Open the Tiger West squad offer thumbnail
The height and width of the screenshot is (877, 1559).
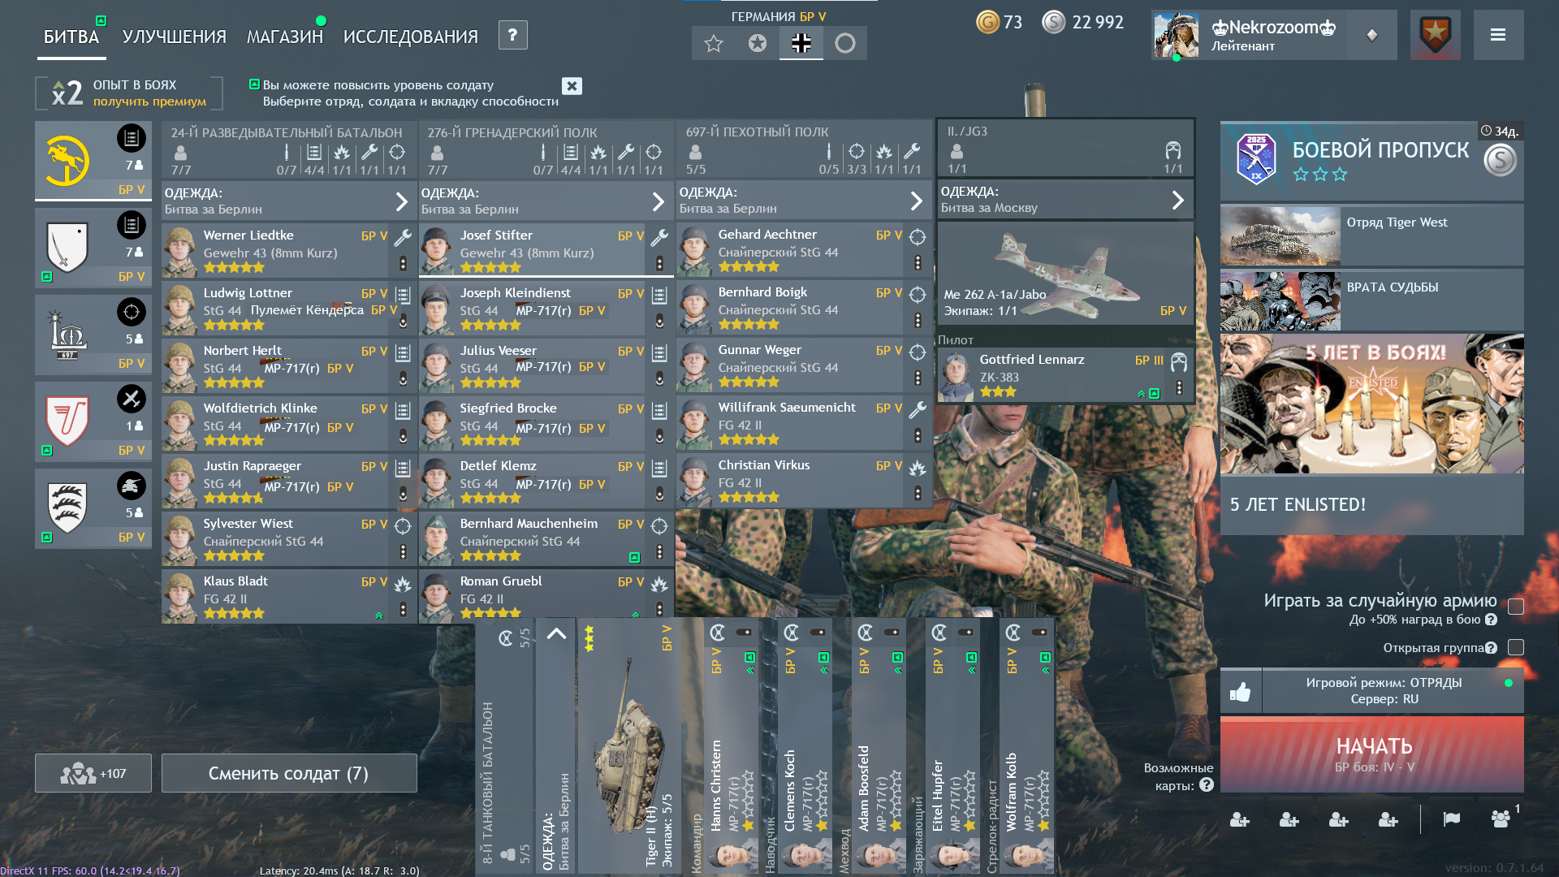pyautogui.click(x=1280, y=235)
